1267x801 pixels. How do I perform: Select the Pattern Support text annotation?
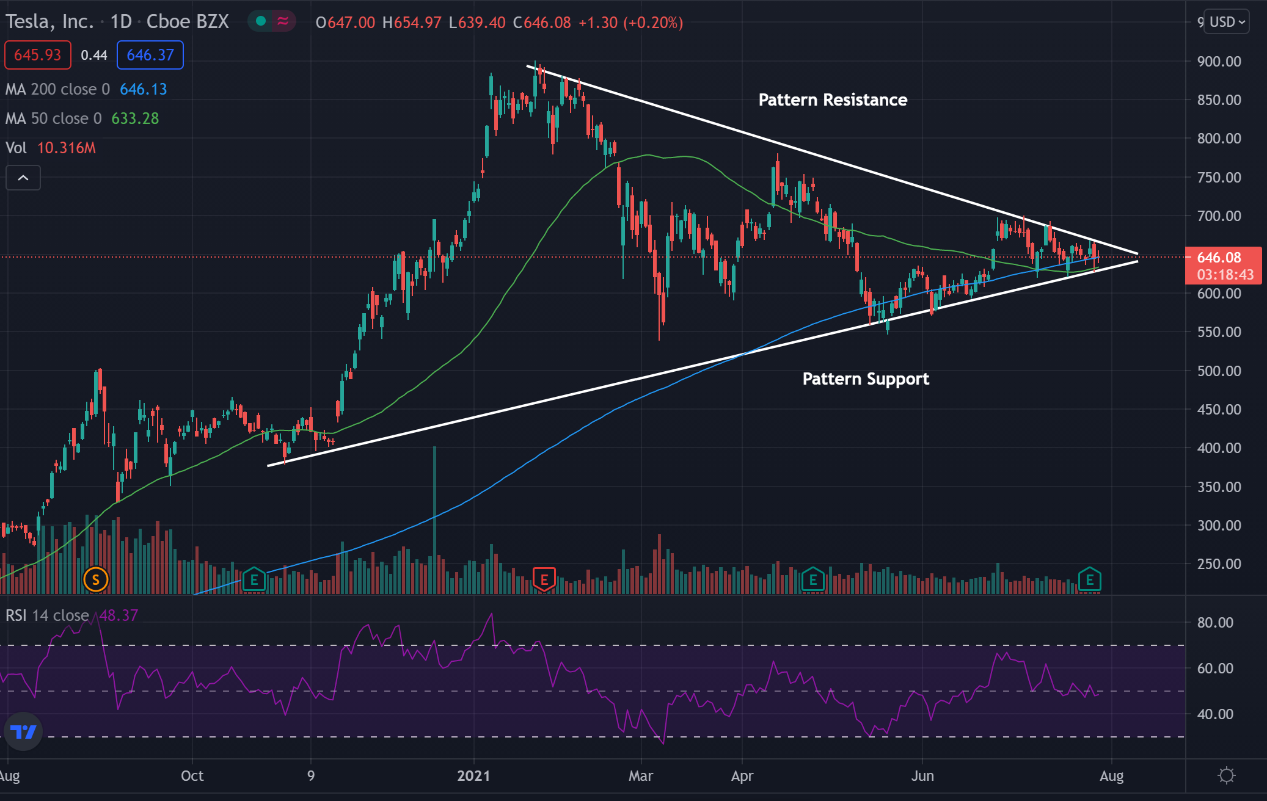(x=866, y=379)
